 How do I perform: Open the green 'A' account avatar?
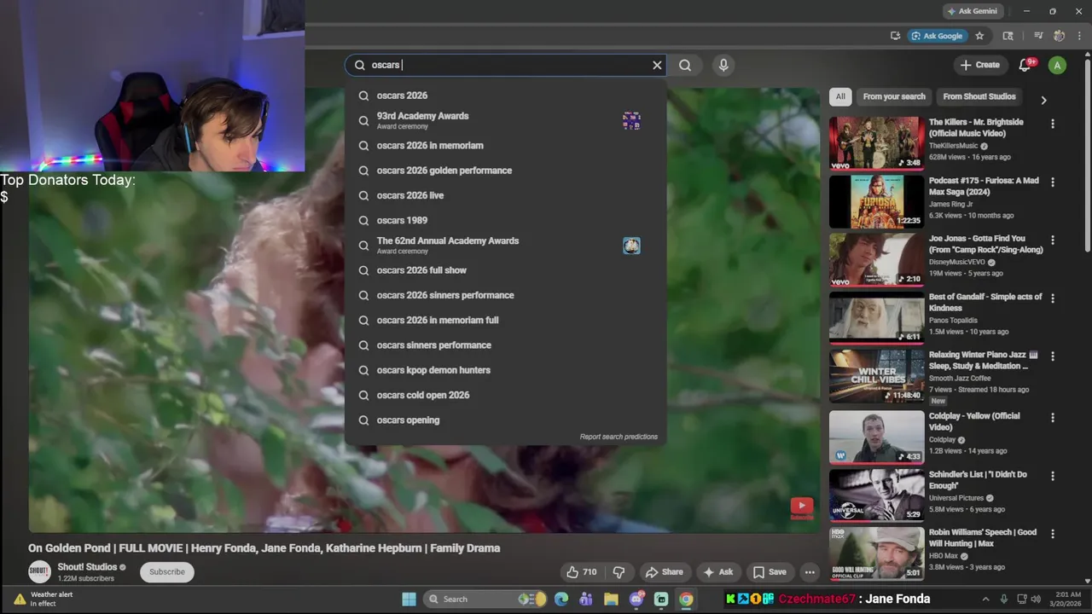tap(1057, 65)
